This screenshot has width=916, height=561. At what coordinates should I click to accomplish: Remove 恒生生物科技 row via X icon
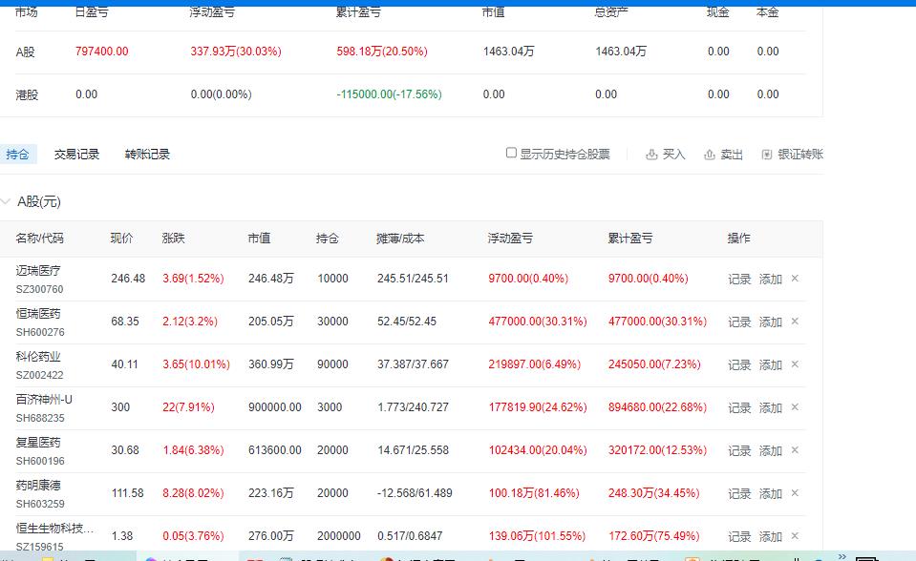click(x=795, y=536)
